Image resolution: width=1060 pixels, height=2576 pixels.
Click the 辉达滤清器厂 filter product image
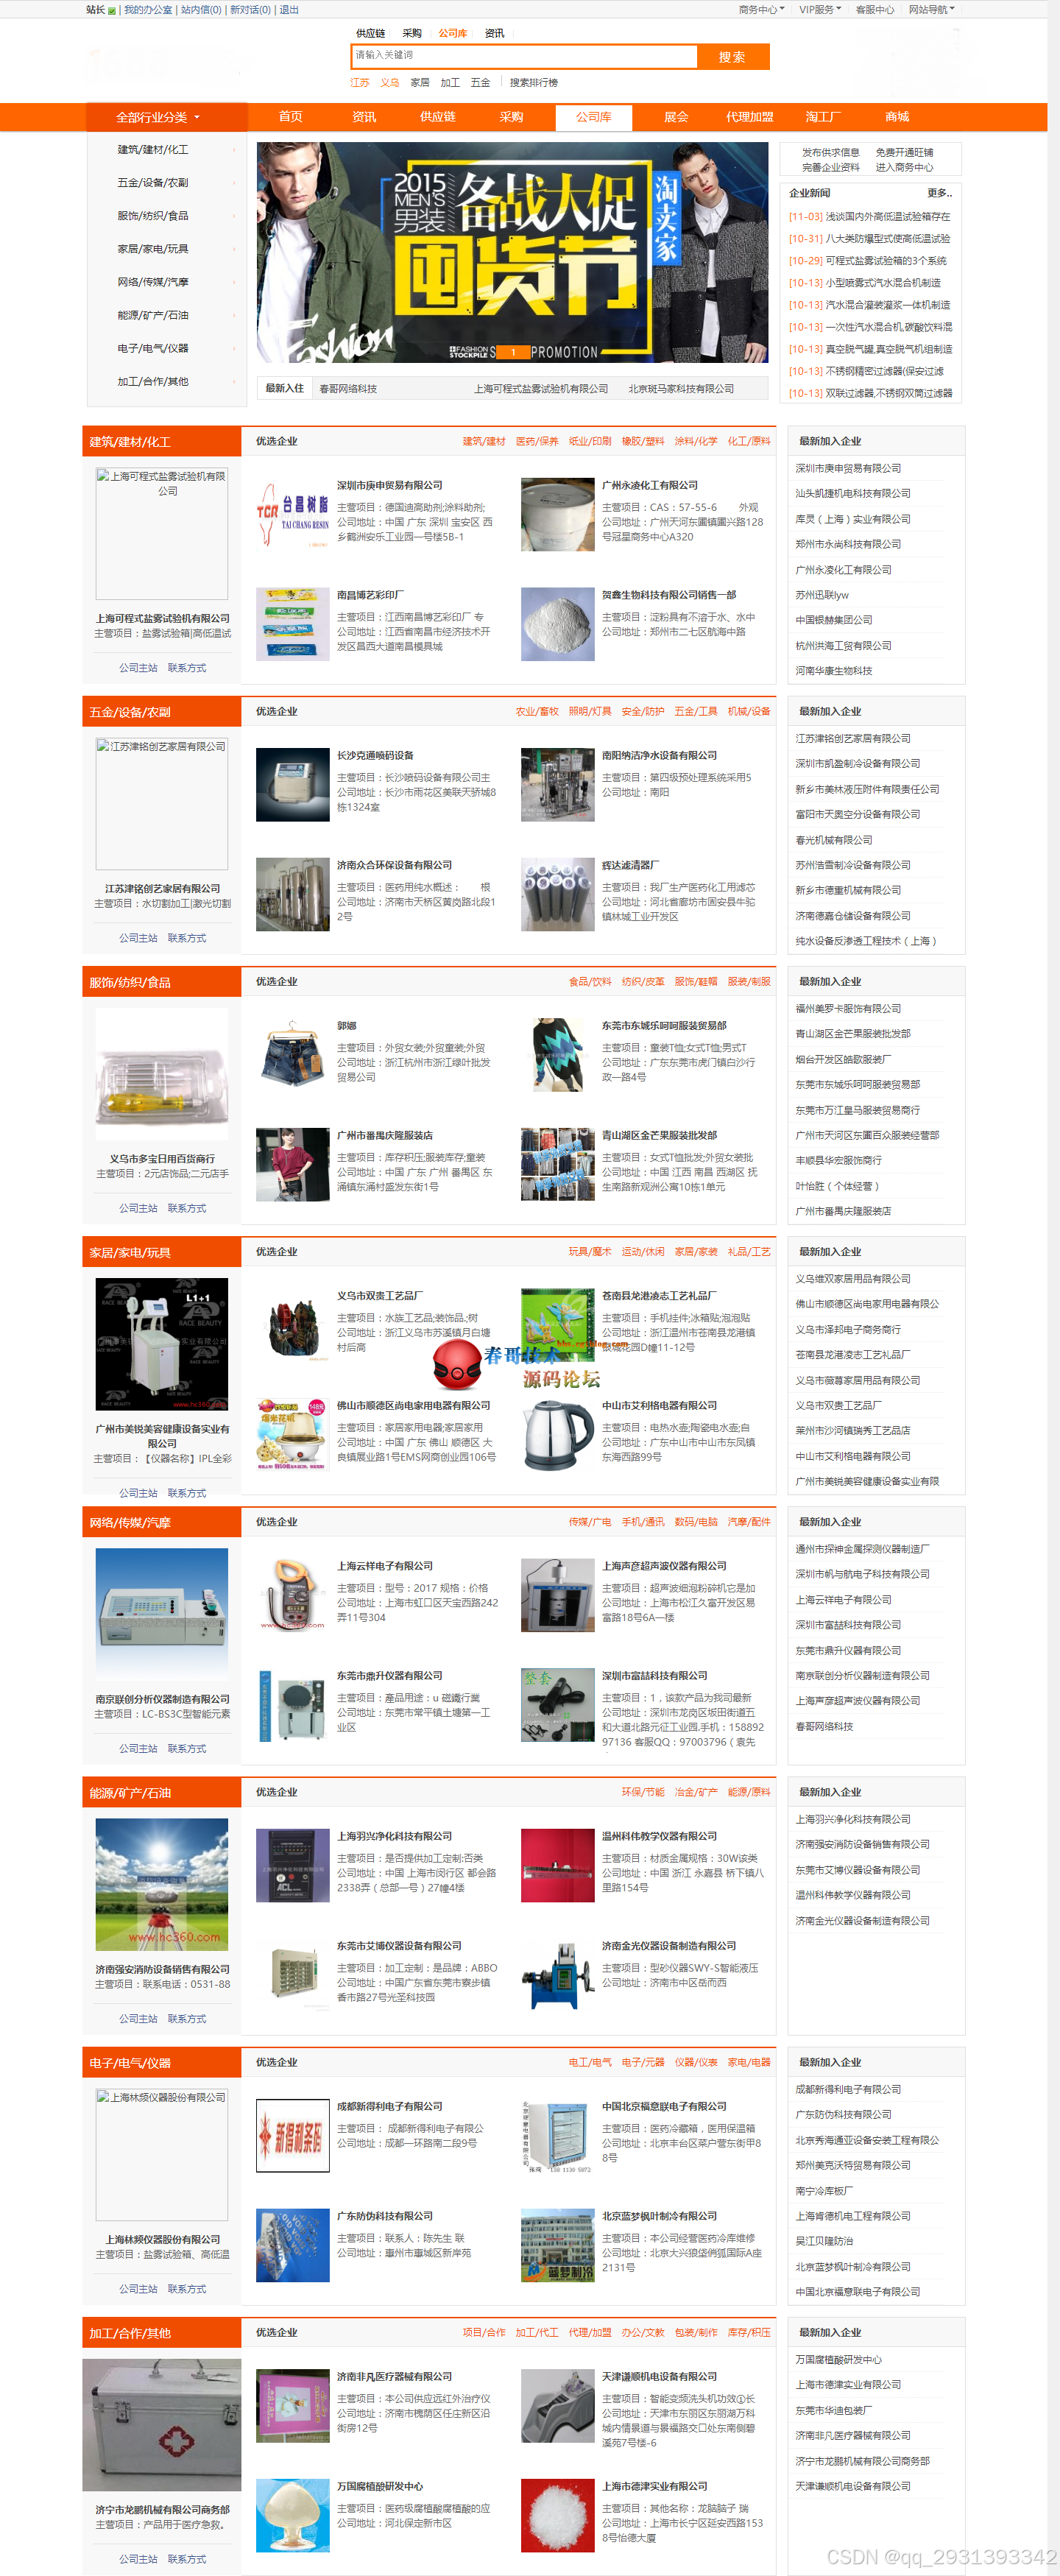point(557,895)
